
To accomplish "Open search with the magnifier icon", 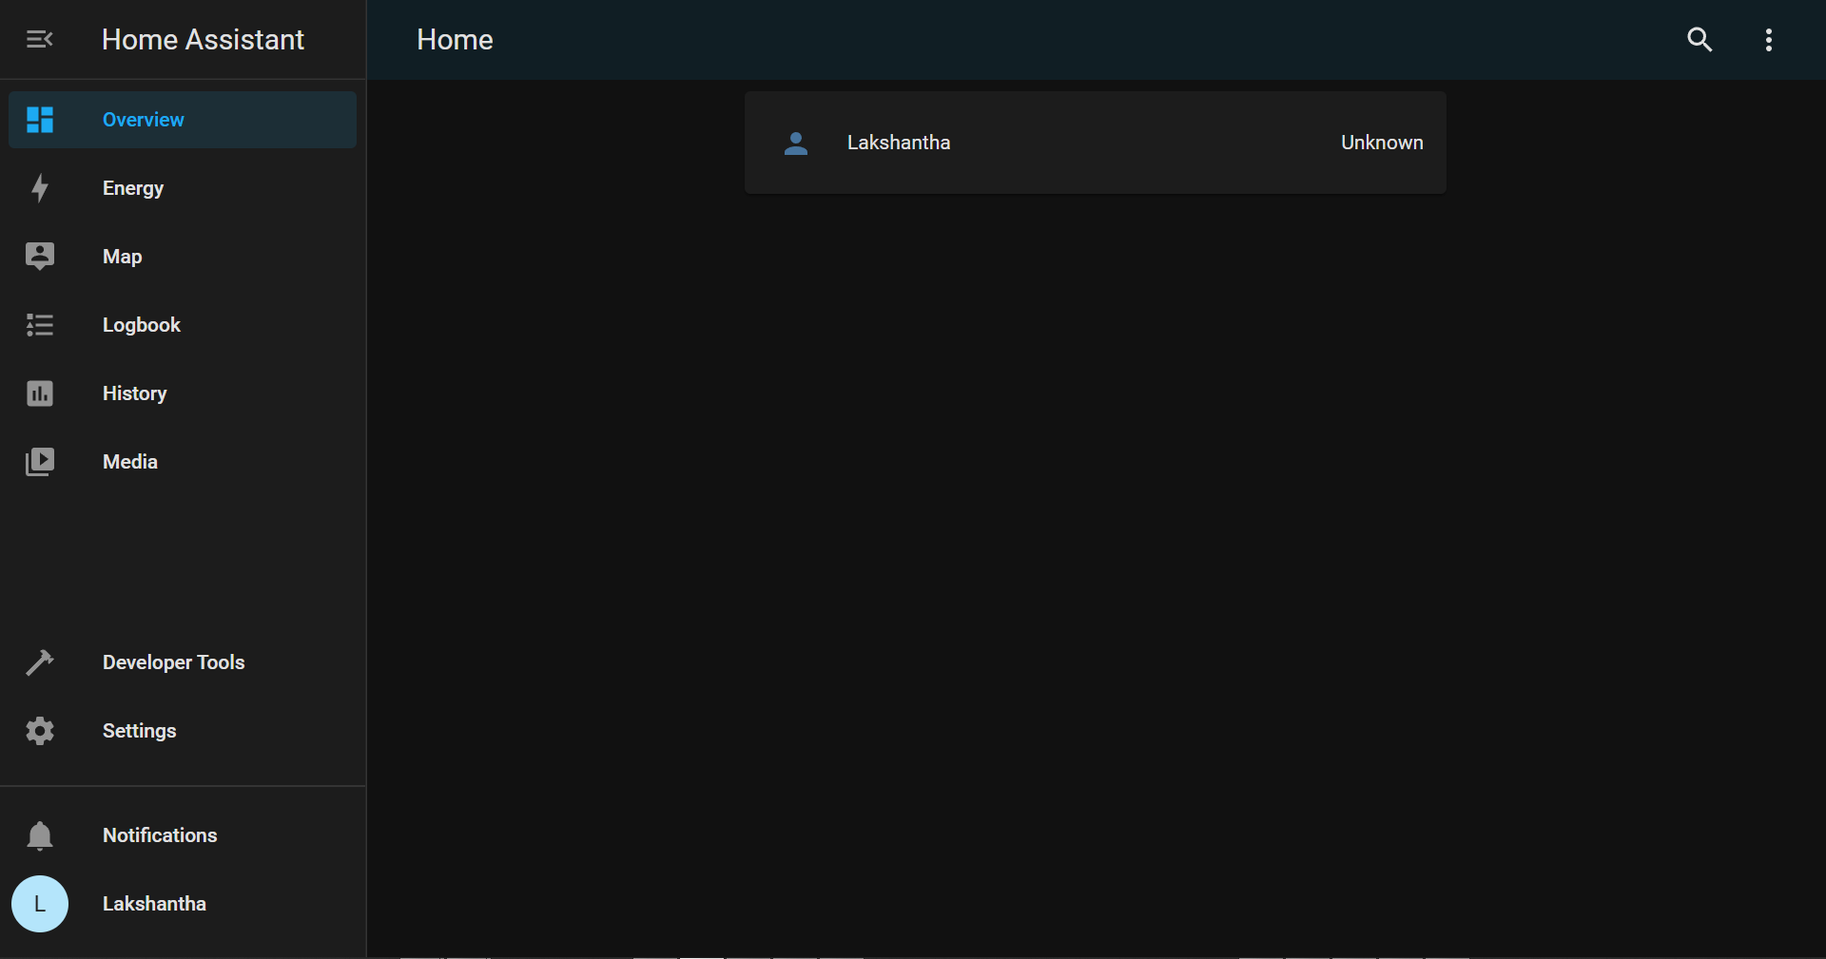I will coord(1700,39).
